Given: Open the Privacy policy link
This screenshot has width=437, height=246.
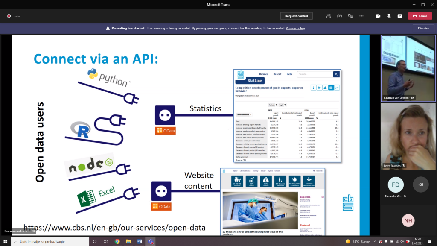Looking at the screenshot, I should tap(295, 28).
